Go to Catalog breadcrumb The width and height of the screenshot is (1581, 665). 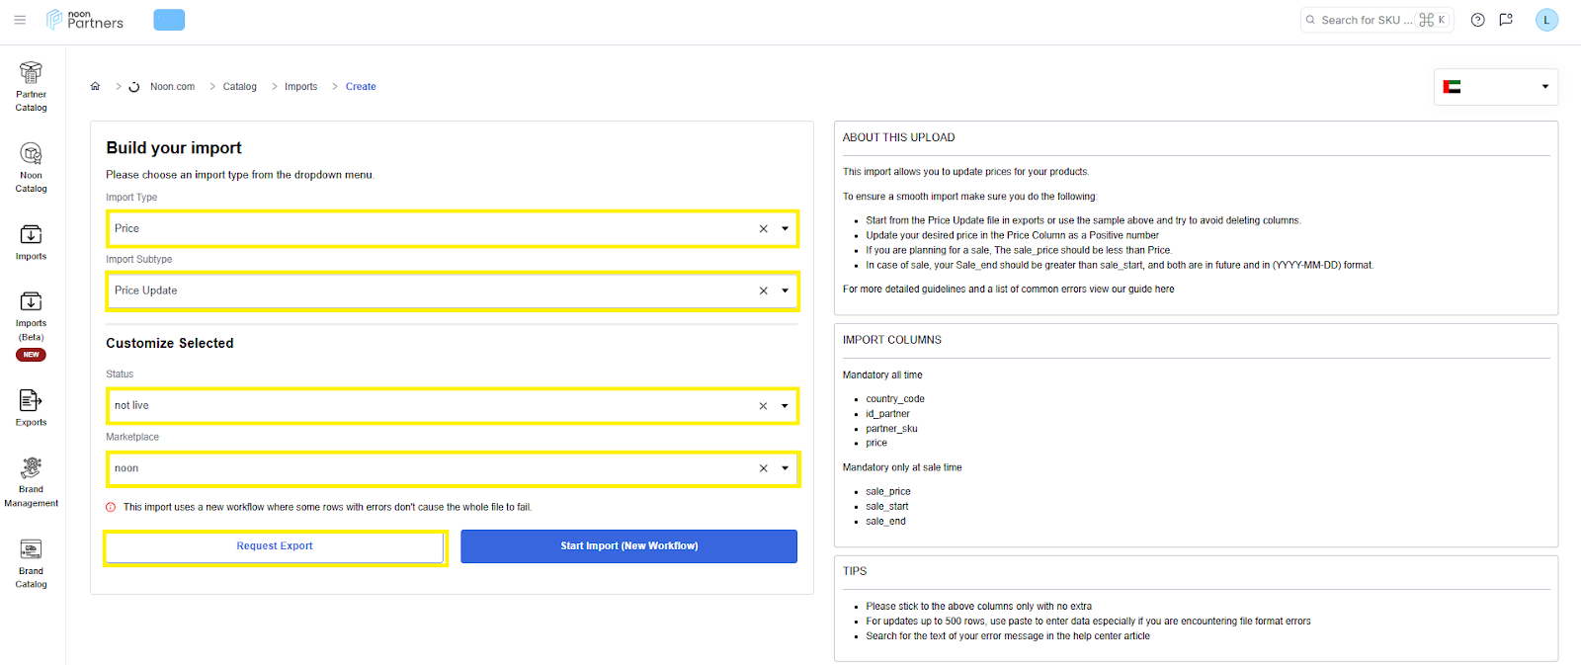tap(239, 87)
